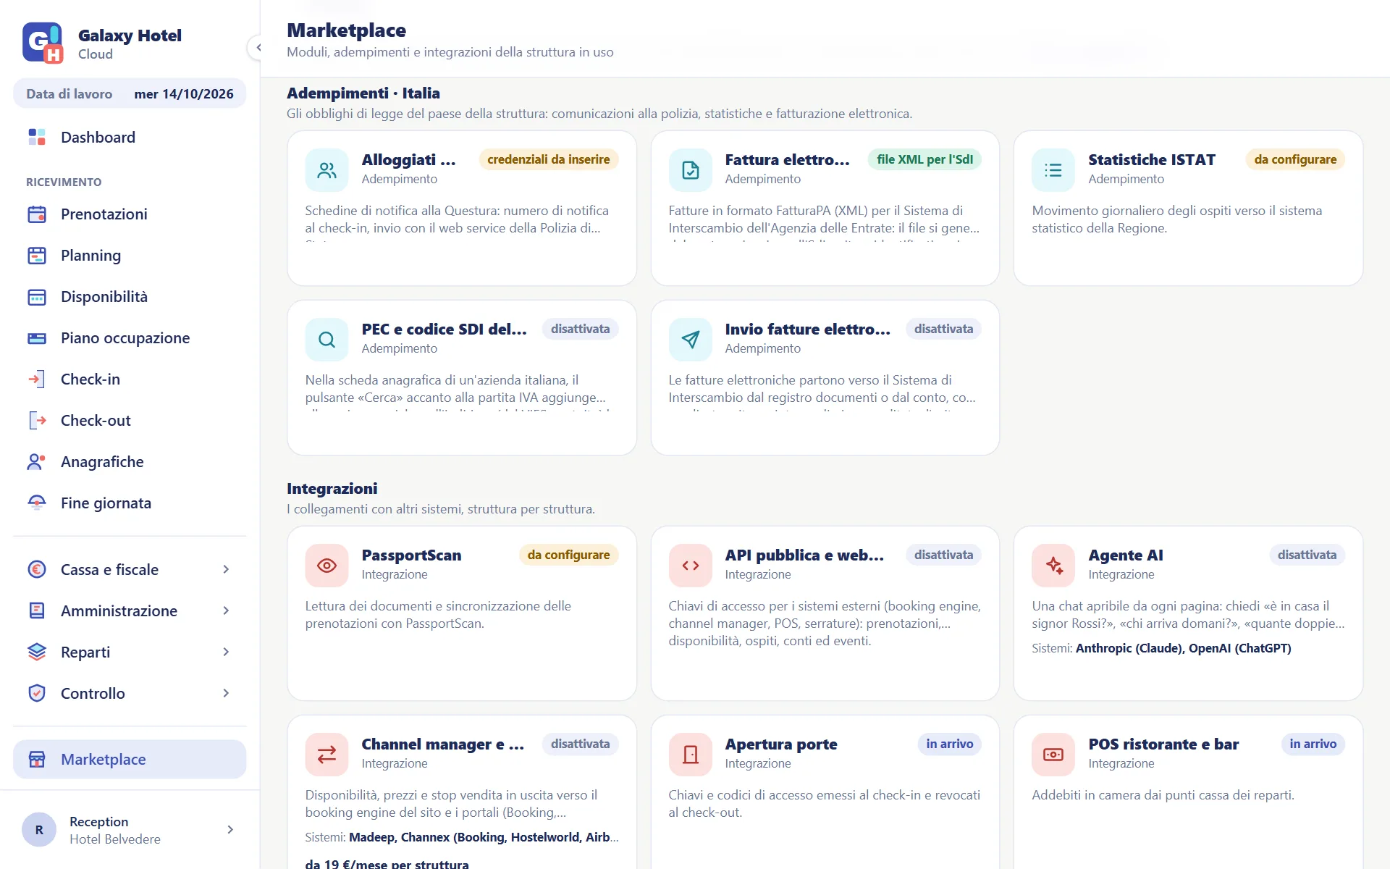Expand the Amministrazione section
This screenshot has width=1390, height=869.
130,610
